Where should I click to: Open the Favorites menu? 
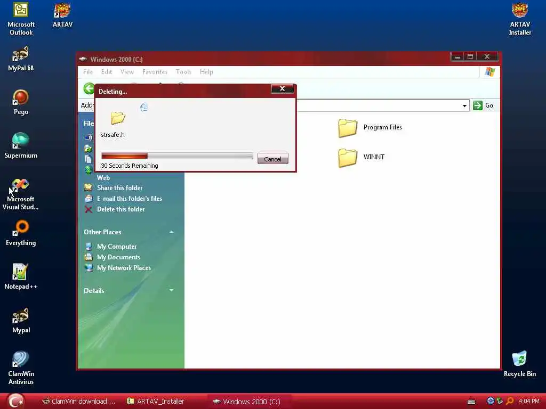click(155, 72)
